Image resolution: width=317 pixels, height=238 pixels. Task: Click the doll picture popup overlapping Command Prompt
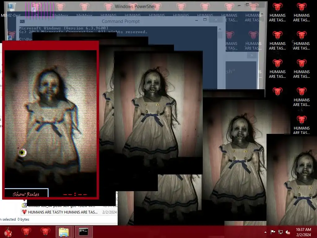tap(158, 112)
